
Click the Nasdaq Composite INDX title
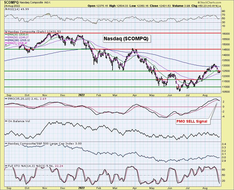tap(35, 3)
